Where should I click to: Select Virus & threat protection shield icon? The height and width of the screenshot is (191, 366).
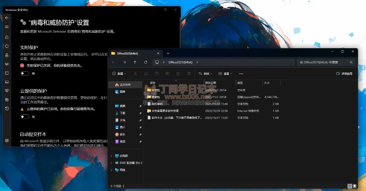click(7, 46)
